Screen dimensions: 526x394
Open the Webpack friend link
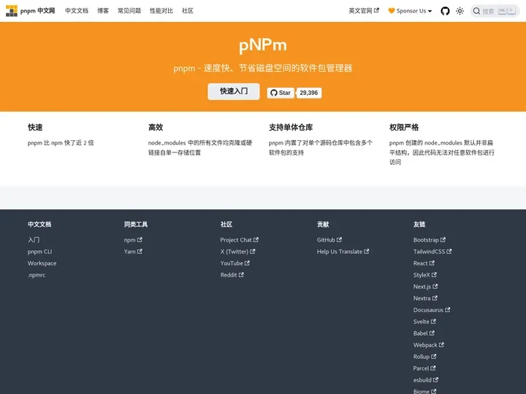(428, 345)
